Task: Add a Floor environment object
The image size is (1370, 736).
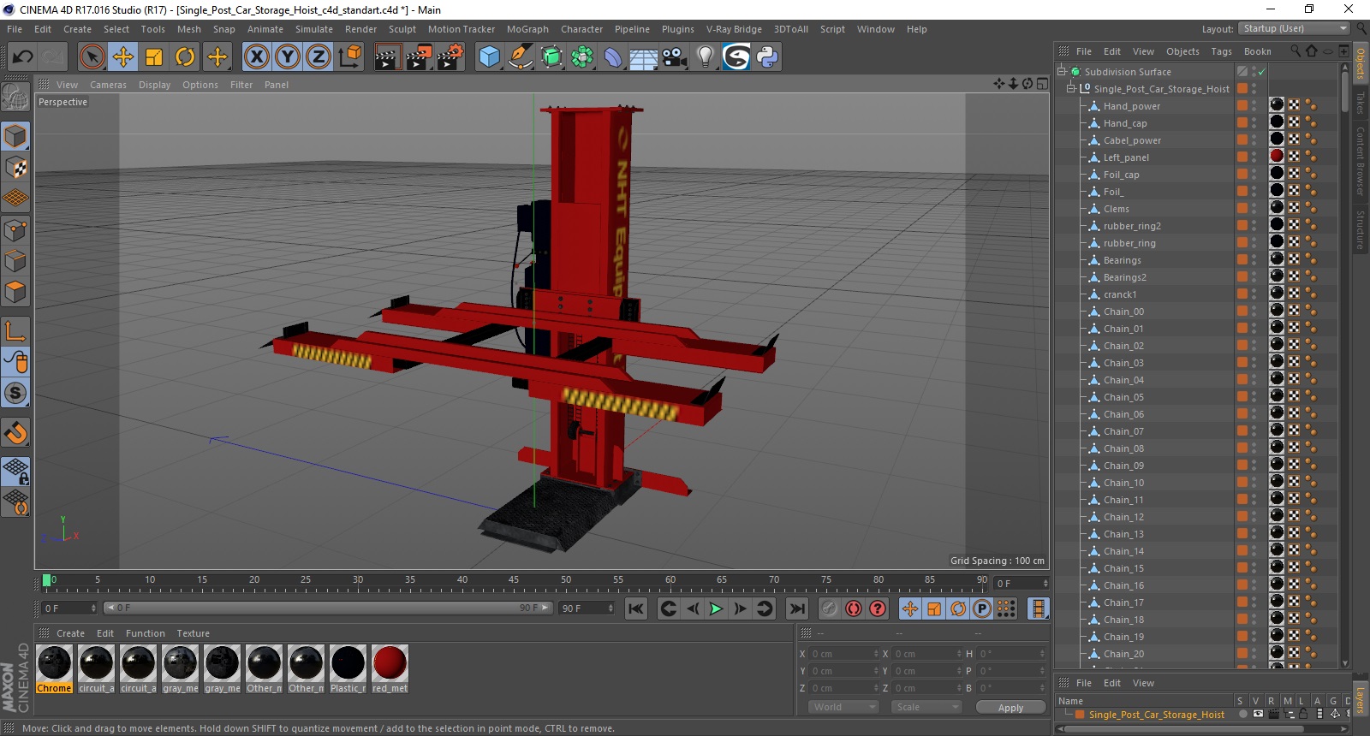Action: coord(643,57)
